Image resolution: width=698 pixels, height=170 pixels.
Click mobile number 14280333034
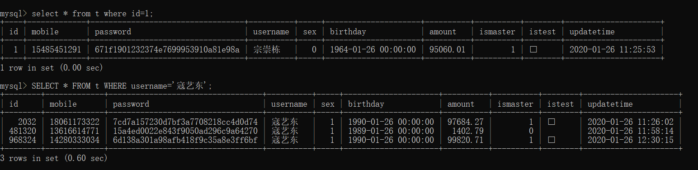click(74, 140)
